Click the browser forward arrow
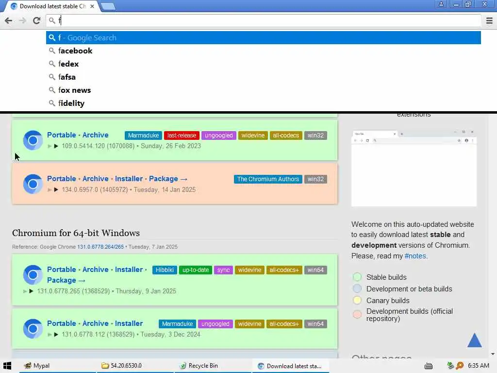 point(22,20)
